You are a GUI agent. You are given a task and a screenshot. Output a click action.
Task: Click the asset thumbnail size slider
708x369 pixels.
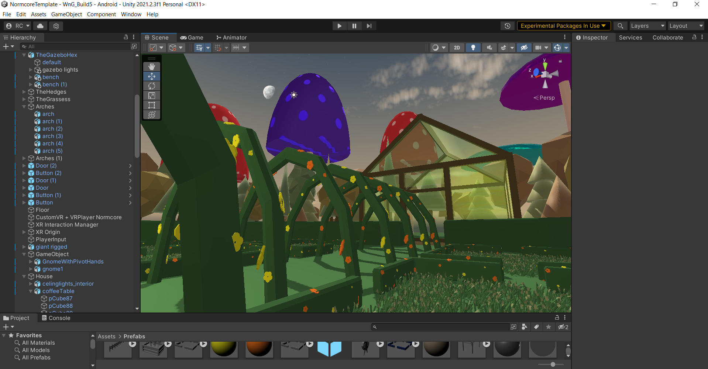coord(553,365)
